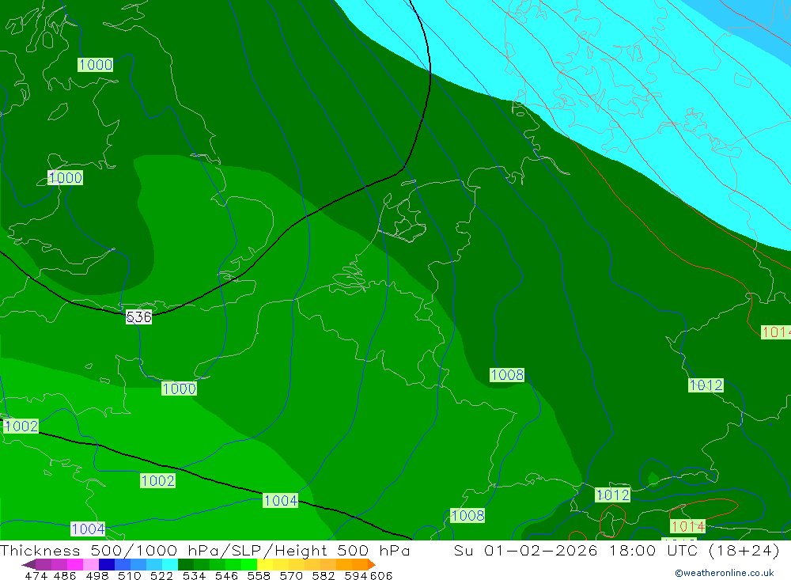
Task: Click the 1012 label over northern Italy
Action: pos(612,495)
